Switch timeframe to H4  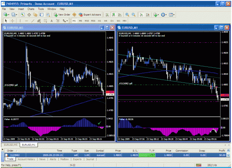pyautogui.click(x=105, y=21)
